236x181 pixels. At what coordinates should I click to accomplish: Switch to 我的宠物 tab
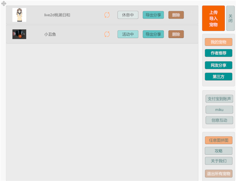218,42
